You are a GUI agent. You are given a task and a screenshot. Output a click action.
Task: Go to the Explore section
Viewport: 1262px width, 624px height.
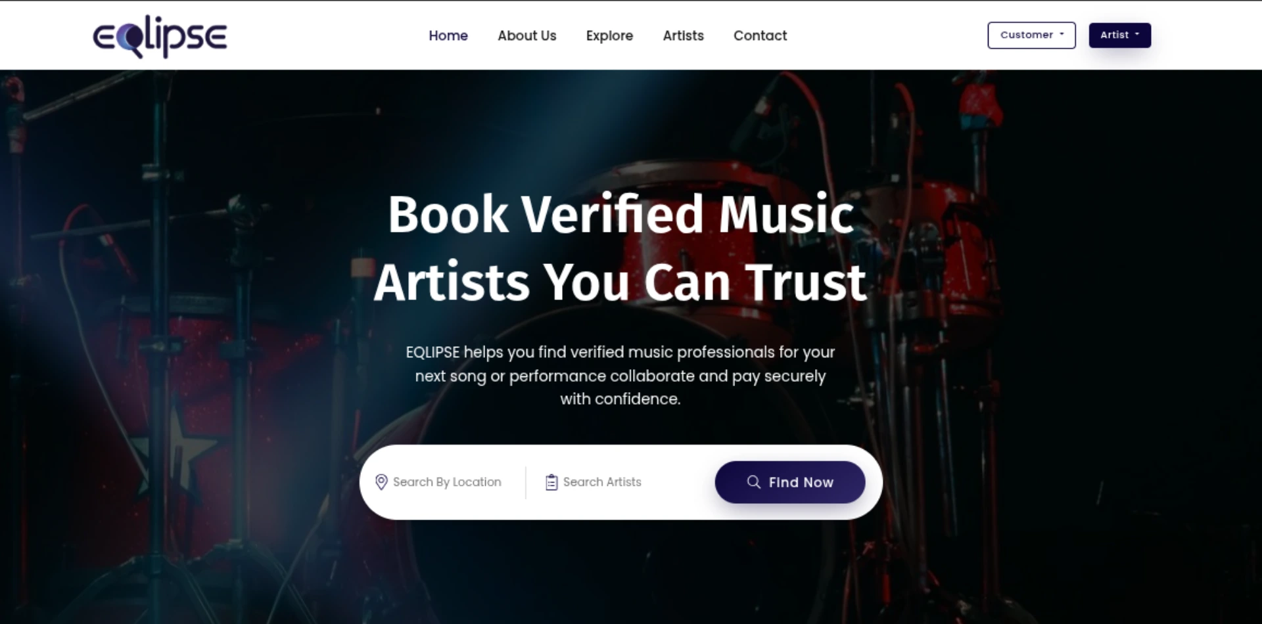(609, 35)
